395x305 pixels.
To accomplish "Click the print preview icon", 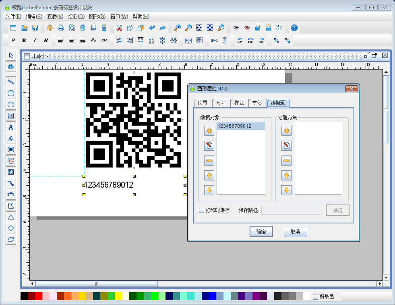I will click(72, 28).
